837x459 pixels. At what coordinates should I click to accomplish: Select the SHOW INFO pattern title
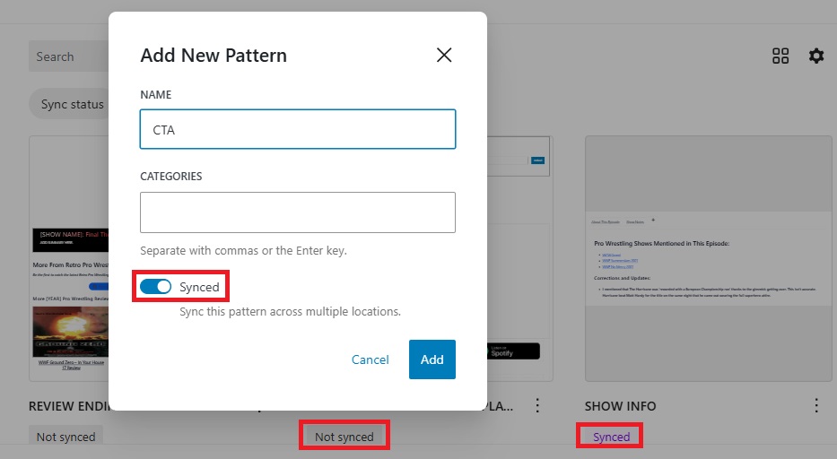620,405
